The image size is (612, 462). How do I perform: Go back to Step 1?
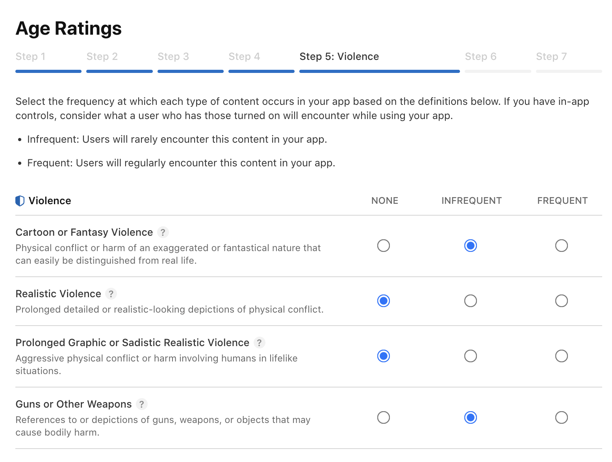30,56
